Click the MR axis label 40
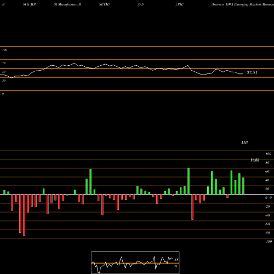The height and width of the screenshot is (274, 274). point(267,180)
